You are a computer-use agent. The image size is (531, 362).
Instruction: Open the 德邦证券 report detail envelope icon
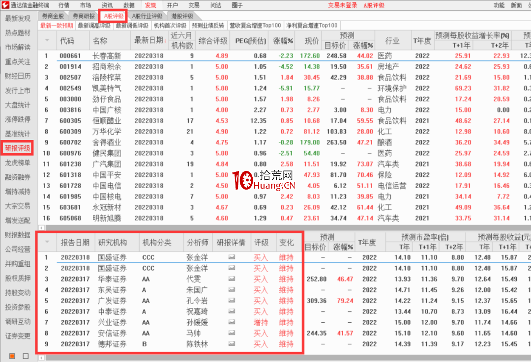click(232, 344)
